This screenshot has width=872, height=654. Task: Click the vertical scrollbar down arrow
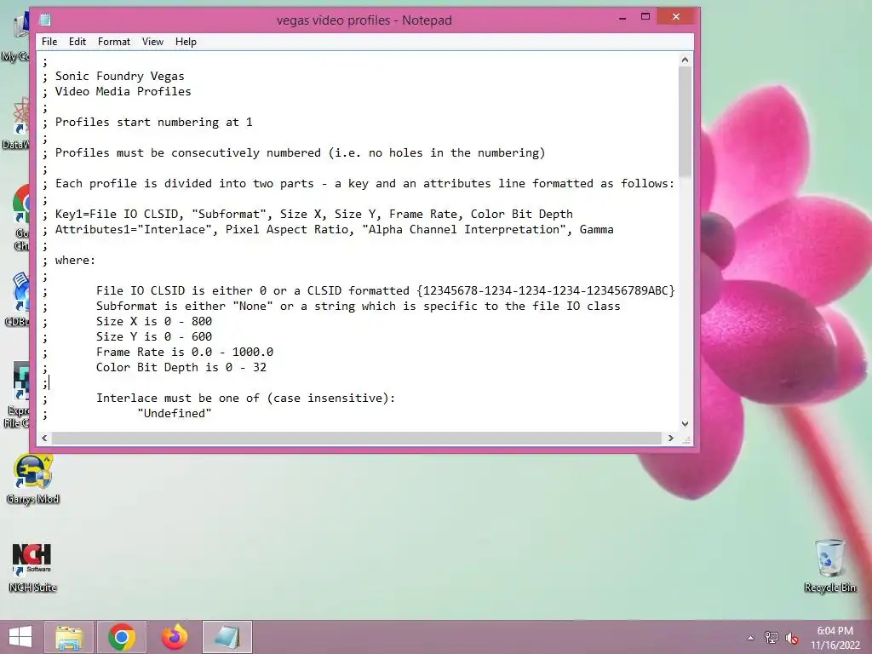point(686,424)
